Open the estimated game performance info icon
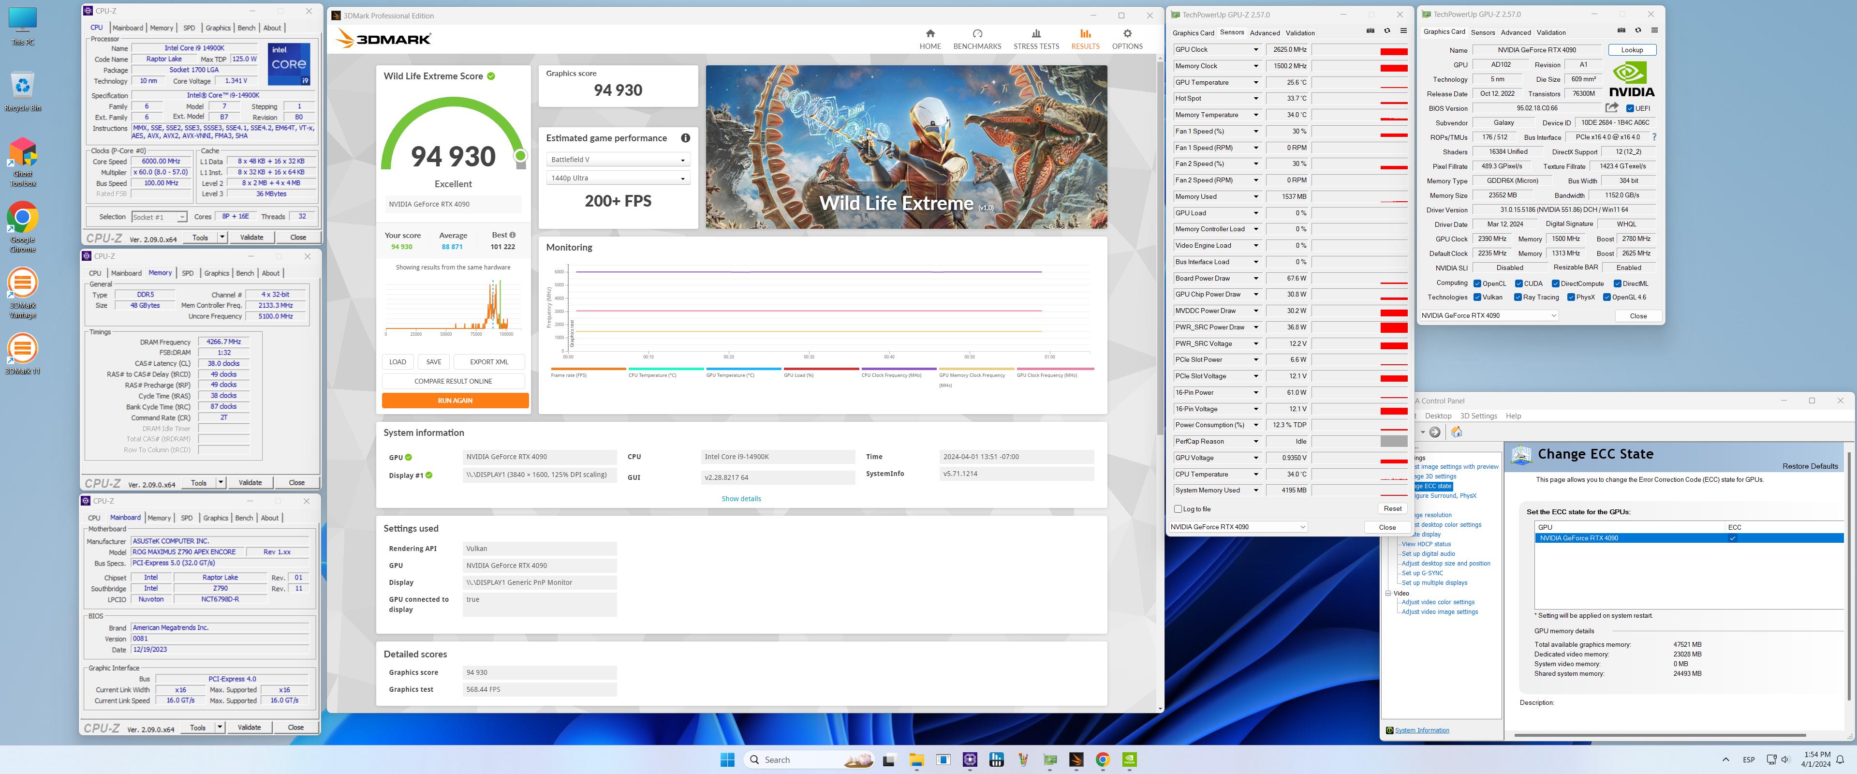1857x774 pixels. click(x=685, y=138)
